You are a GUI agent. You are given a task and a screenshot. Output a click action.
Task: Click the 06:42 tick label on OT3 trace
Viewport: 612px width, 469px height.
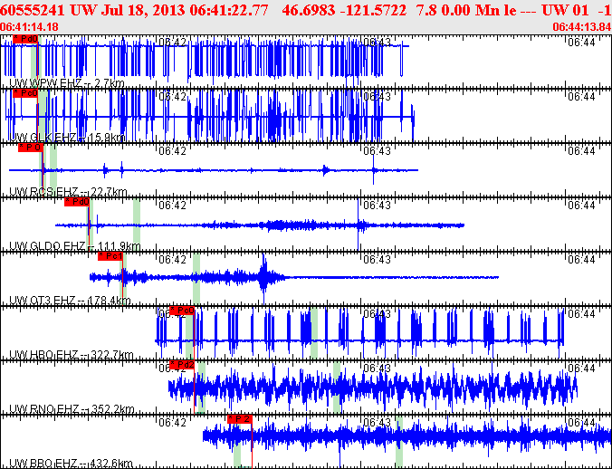[173, 260]
